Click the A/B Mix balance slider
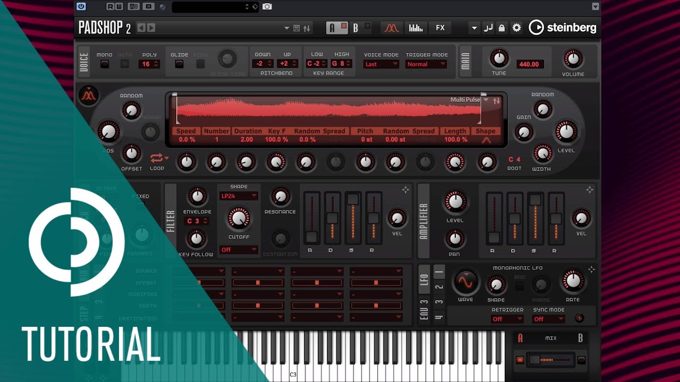Image resolution: width=680 pixels, height=382 pixels. point(550,360)
